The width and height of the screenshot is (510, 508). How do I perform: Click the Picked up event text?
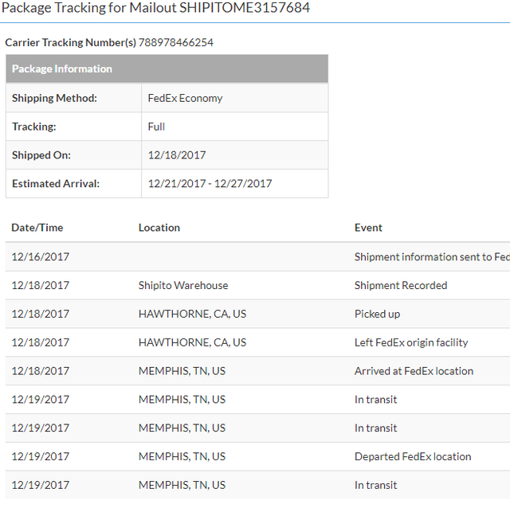coord(377,314)
